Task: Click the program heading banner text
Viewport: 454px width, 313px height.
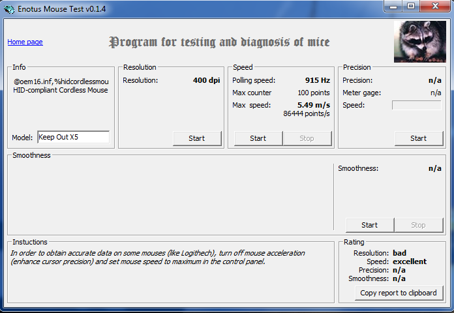Action: coord(219,42)
